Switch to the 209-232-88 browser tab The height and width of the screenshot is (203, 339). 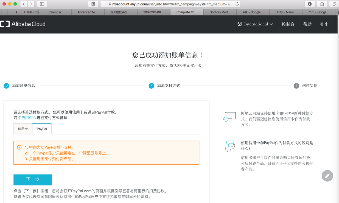(153, 12)
